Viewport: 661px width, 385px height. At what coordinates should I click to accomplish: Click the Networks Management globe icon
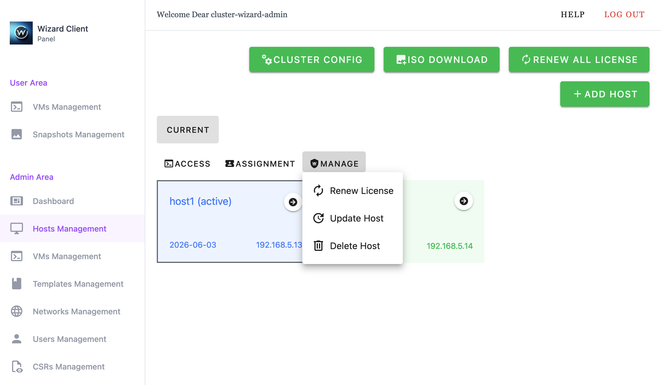pyautogui.click(x=17, y=311)
